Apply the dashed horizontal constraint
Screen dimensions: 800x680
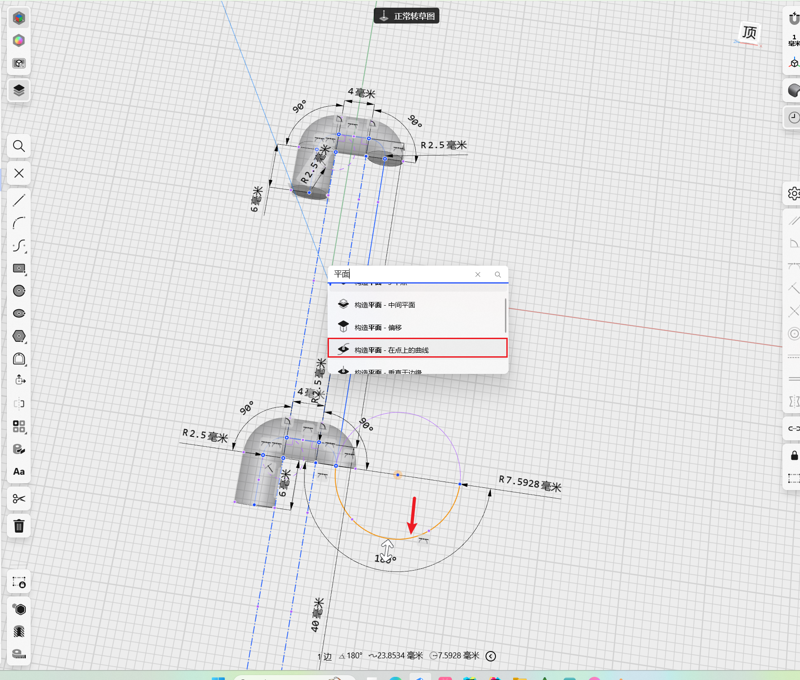tap(794, 356)
